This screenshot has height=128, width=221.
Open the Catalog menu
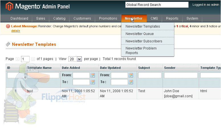click(x=59, y=18)
